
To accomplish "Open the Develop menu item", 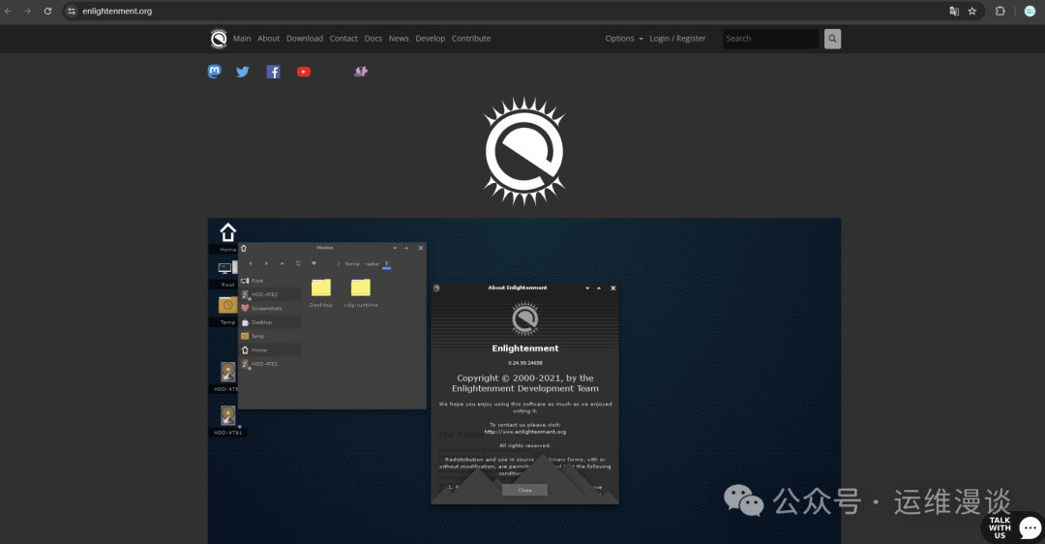I will [x=430, y=39].
